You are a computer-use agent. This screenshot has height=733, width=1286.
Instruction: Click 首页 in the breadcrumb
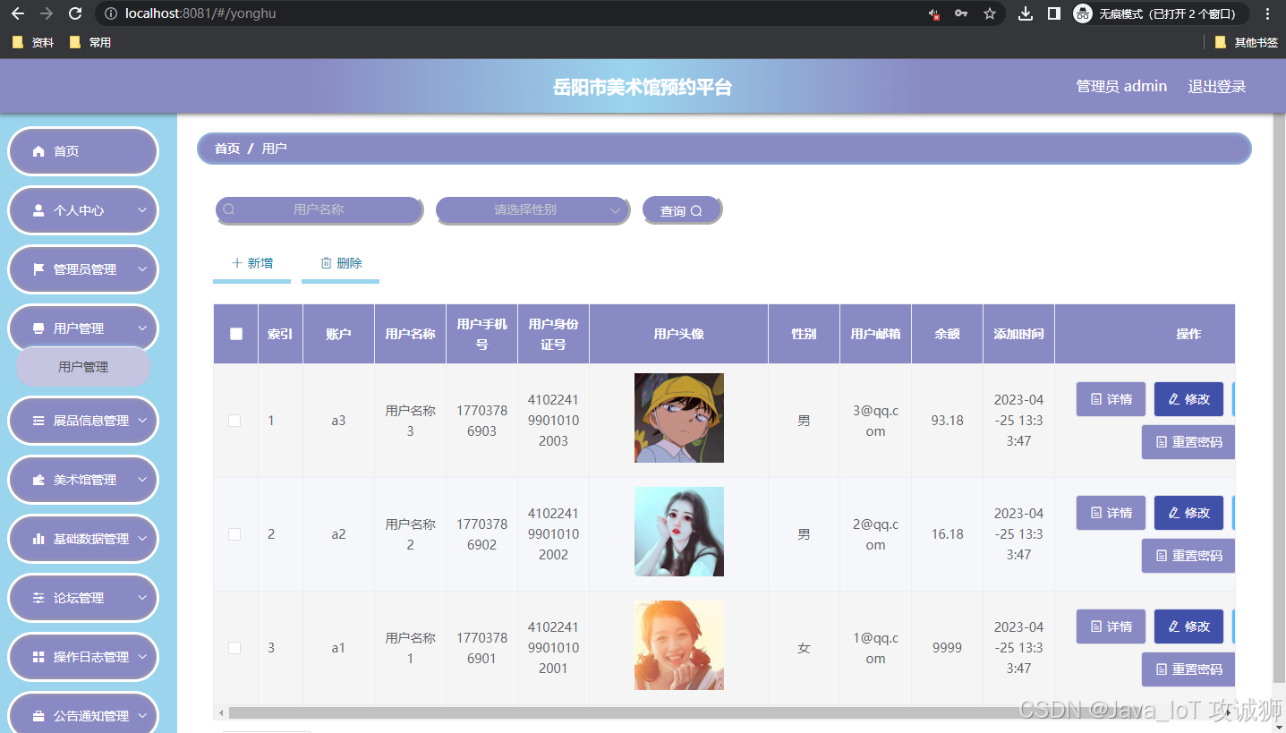(x=227, y=149)
